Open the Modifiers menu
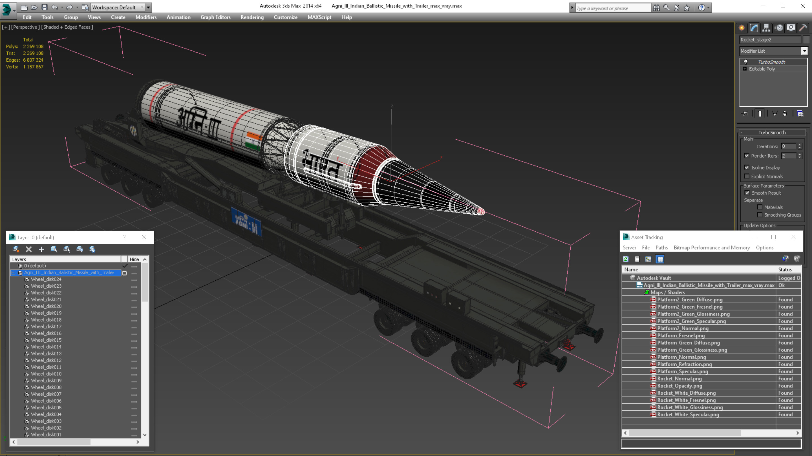The width and height of the screenshot is (812, 456). click(146, 17)
